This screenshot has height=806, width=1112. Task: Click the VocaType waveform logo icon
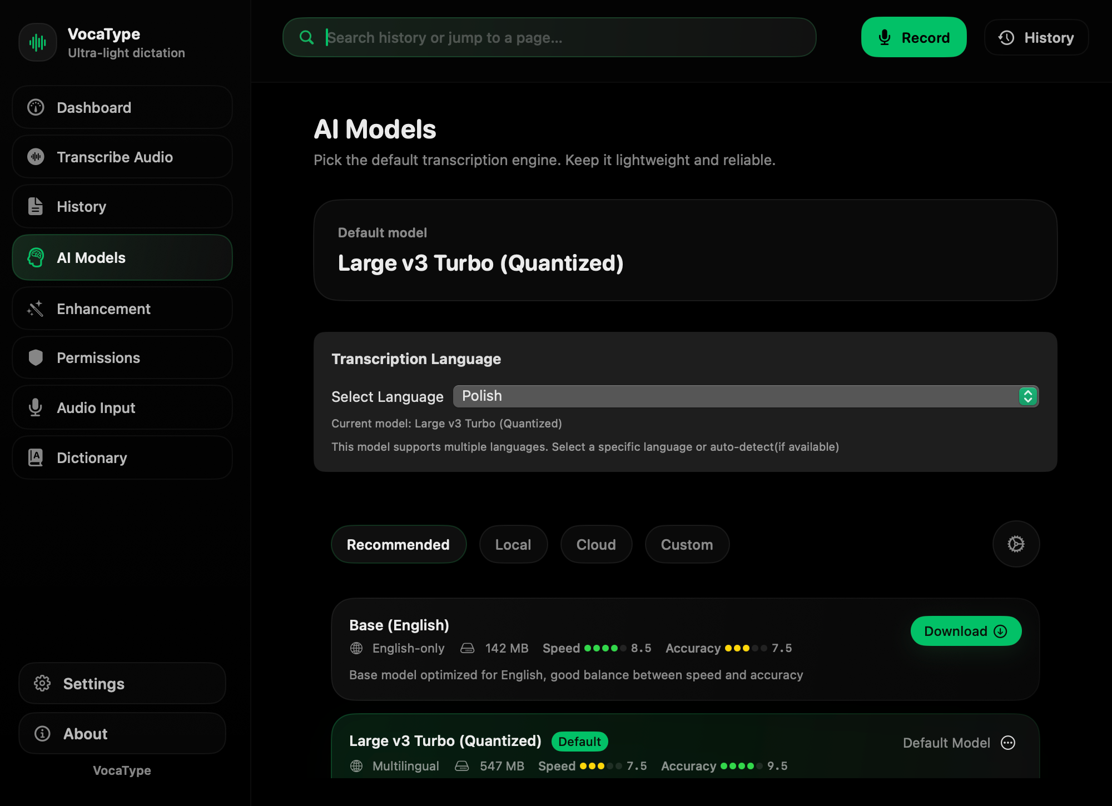pyautogui.click(x=38, y=42)
